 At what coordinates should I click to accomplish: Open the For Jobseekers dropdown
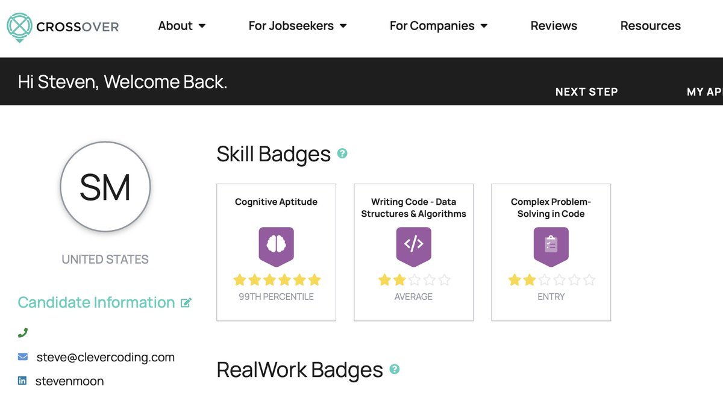tap(298, 26)
